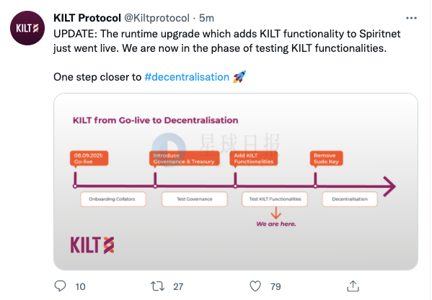
Task: Open the @Kiltprotocol handle link
Action: click(x=157, y=18)
